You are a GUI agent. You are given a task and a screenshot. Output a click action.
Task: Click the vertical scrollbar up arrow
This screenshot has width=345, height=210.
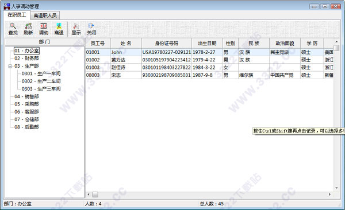336,41
